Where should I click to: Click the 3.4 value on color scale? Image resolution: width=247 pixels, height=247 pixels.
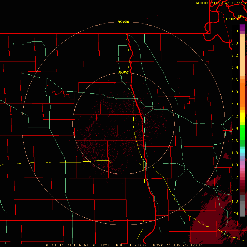[x=235, y=128]
